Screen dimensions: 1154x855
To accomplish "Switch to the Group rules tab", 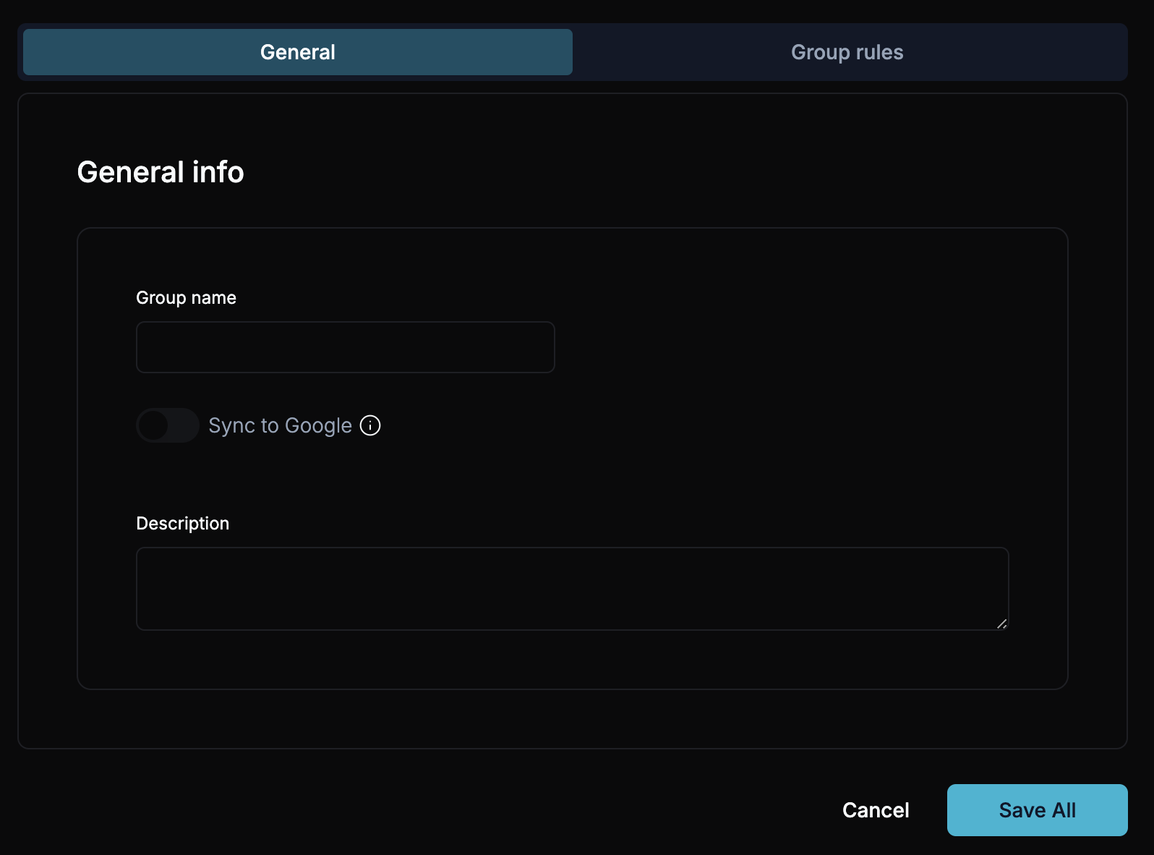I will point(847,52).
